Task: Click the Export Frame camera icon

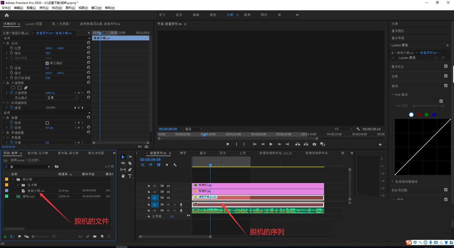Action: 314,144
